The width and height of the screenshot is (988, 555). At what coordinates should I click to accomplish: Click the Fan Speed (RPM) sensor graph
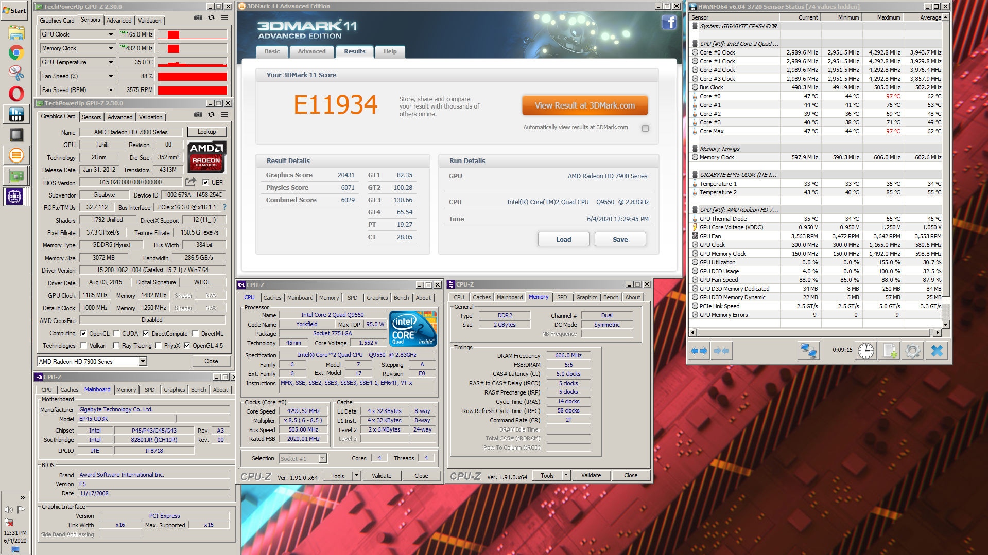click(192, 90)
